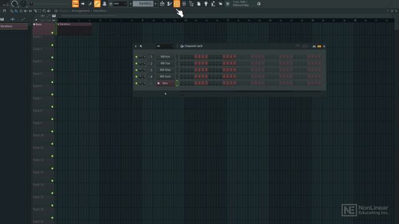This screenshot has height=224, width=399.
Task: Open the 808 HiHat channel button
Action: pyautogui.click(x=165, y=70)
